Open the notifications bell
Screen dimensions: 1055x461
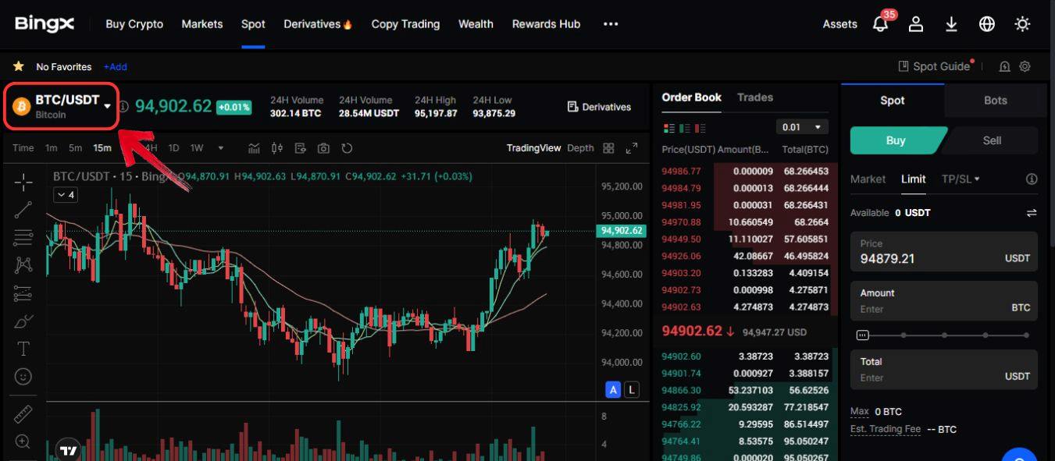(x=880, y=24)
